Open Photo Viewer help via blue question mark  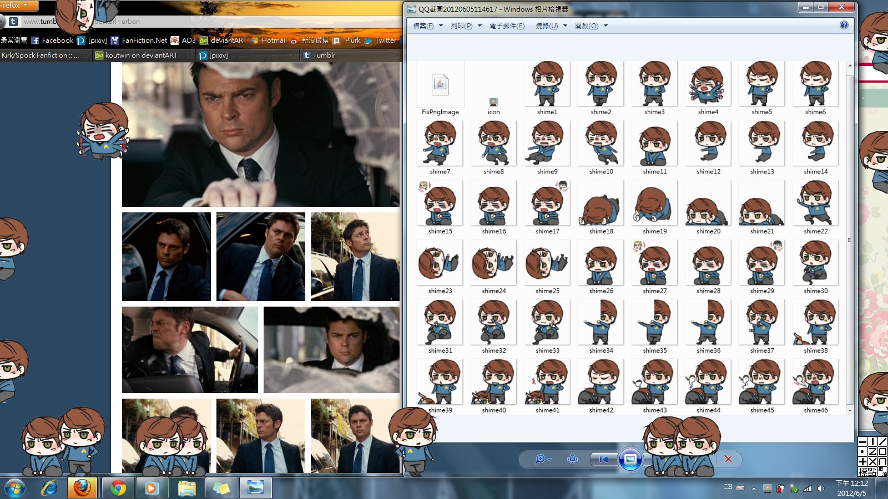click(x=844, y=25)
